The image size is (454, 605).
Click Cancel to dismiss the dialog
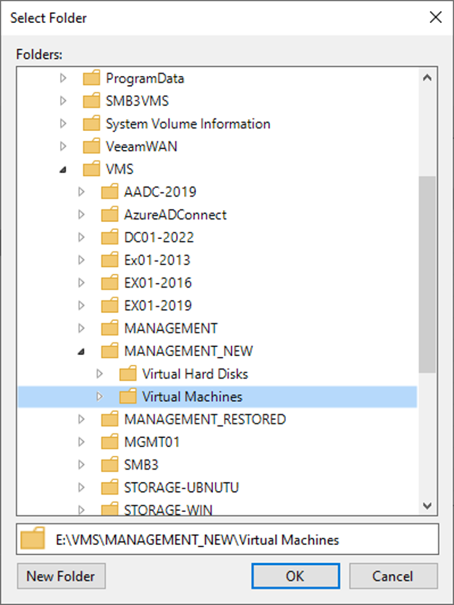pos(393,576)
